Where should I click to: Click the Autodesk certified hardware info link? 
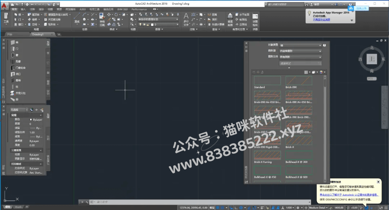349,195
